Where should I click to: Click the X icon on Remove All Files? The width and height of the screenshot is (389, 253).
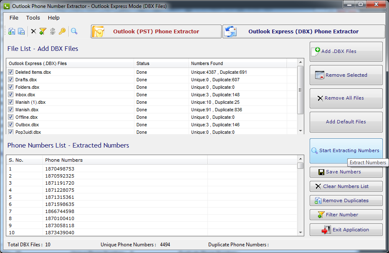pos(320,98)
